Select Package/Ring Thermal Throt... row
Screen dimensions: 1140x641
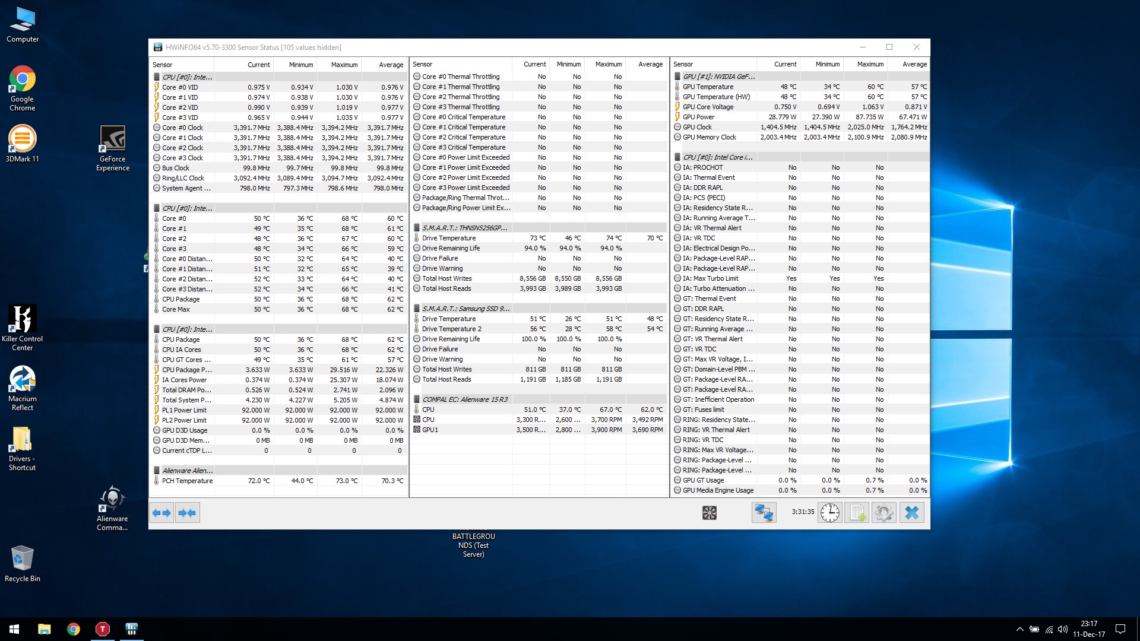(x=539, y=198)
